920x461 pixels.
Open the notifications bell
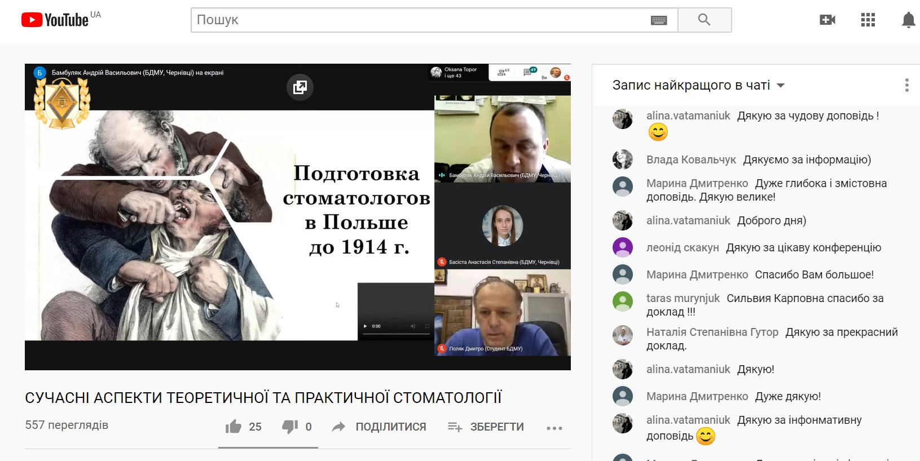click(908, 20)
